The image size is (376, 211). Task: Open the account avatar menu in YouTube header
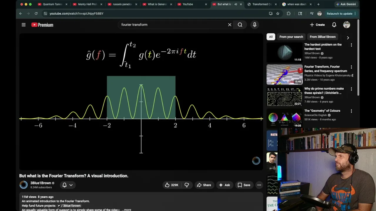[347, 25]
